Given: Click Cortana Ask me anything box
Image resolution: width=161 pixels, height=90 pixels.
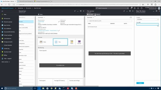Looking at the screenshot, I should pyautogui.click(x=18, y=88).
